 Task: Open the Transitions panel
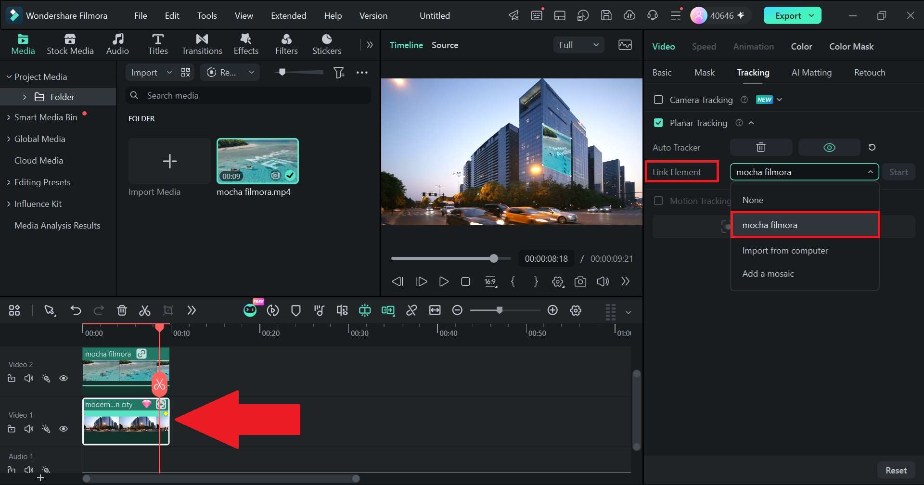202,44
